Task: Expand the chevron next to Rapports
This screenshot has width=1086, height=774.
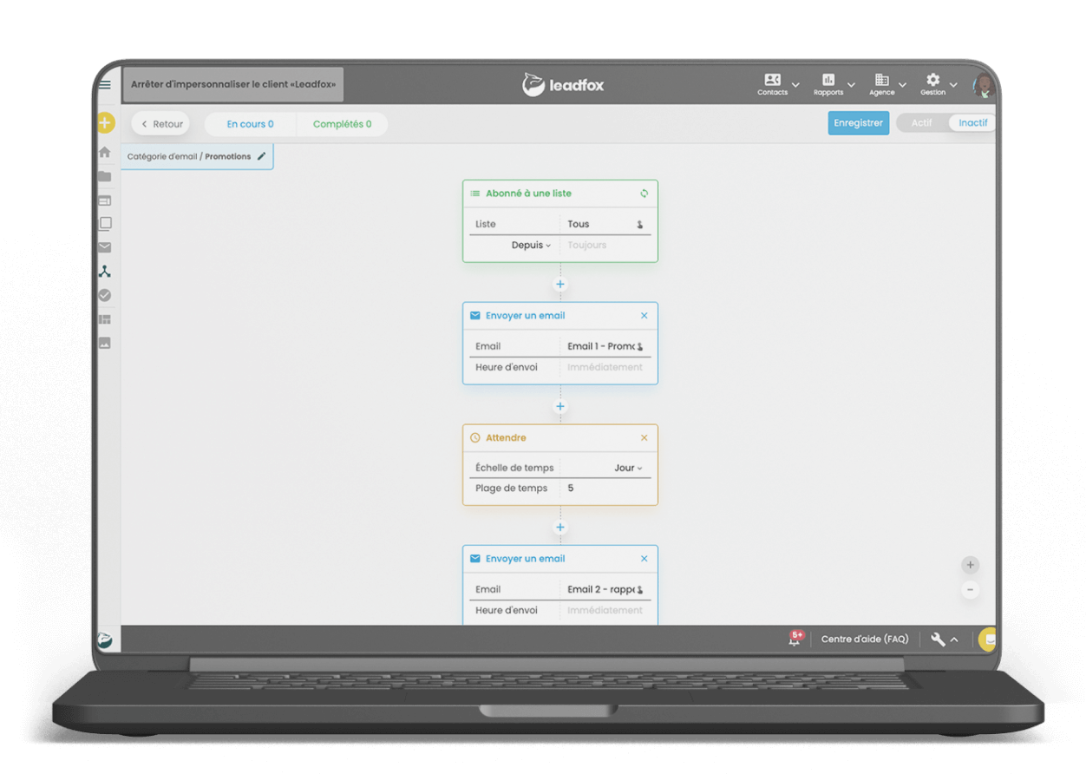Action: tap(851, 85)
